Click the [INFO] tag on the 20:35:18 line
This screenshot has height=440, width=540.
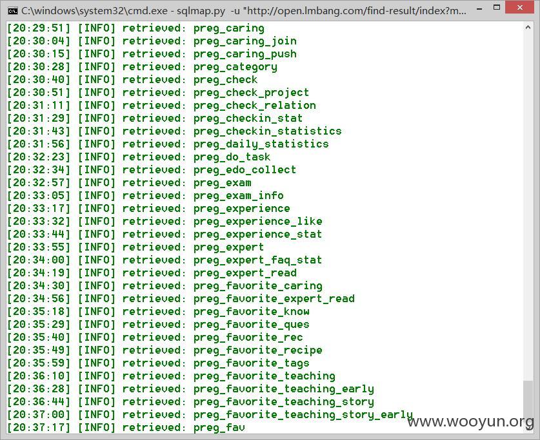(x=96, y=312)
